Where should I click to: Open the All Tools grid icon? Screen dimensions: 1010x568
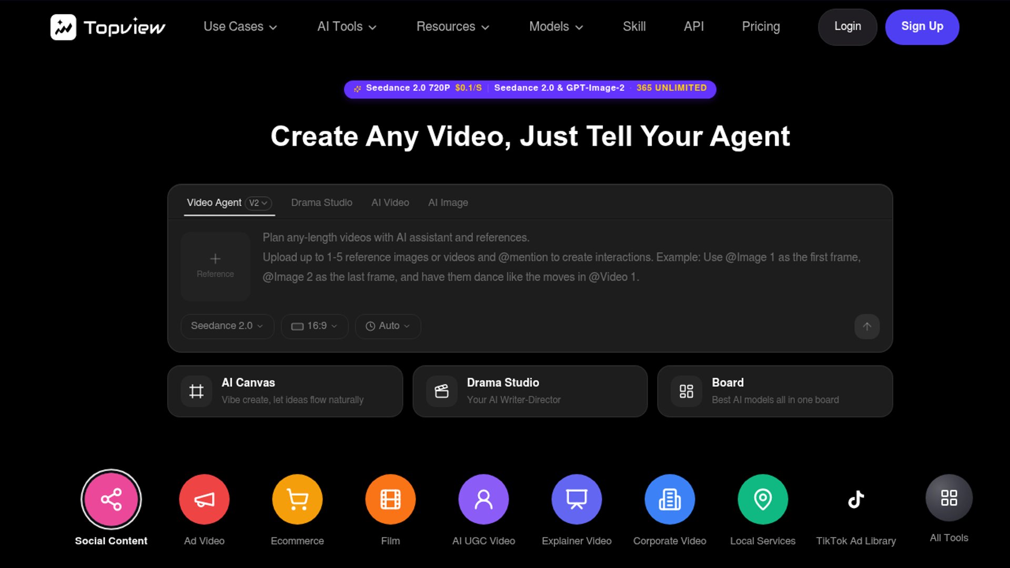[x=949, y=498]
